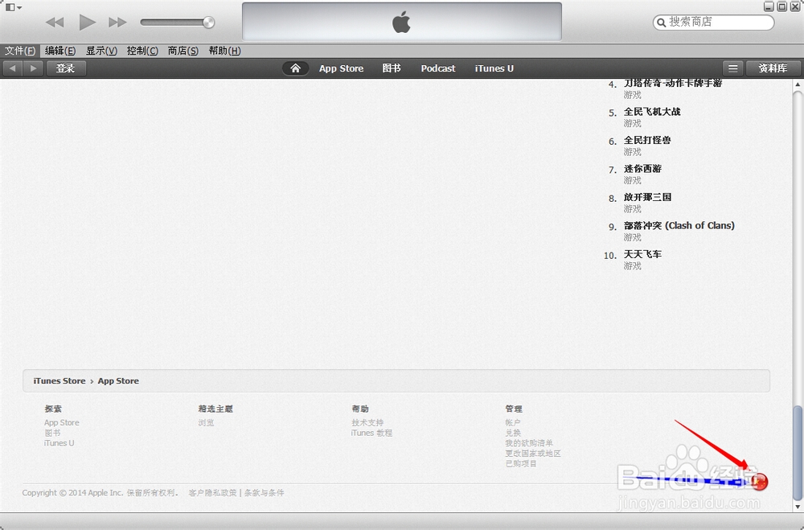
Task: Click the 搜索商店 search field
Action: tap(713, 22)
